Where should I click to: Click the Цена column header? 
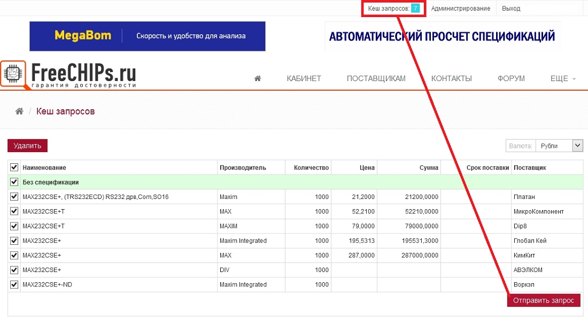pos(367,168)
